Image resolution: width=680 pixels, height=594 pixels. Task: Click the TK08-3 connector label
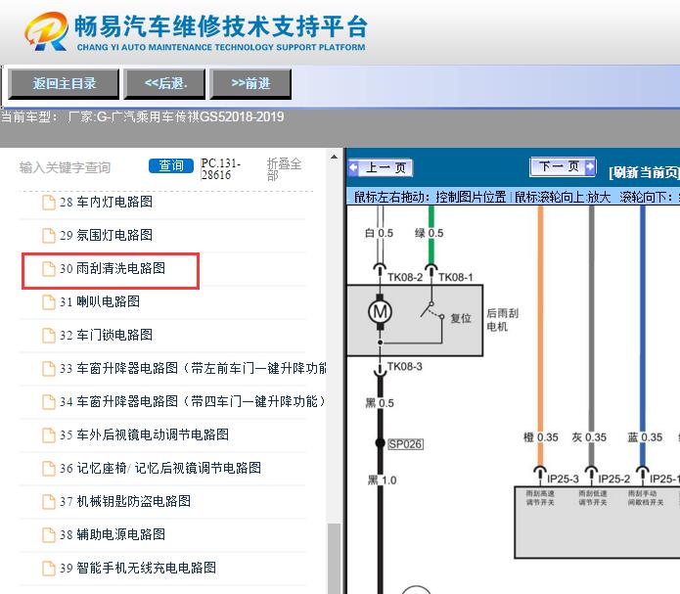coord(404,367)
